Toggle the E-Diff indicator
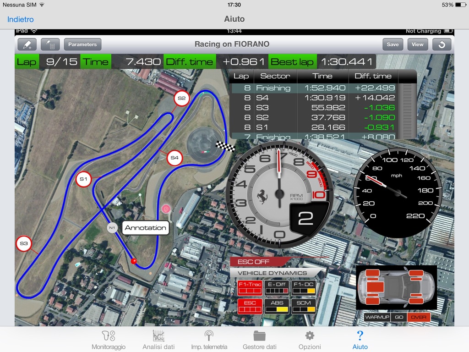This screenshot has height=352, width=469. 277,288
